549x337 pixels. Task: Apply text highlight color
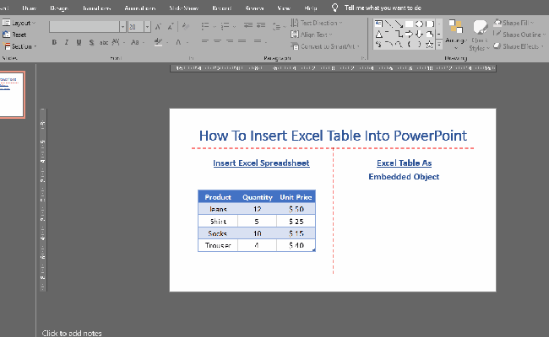coord(158,42)
